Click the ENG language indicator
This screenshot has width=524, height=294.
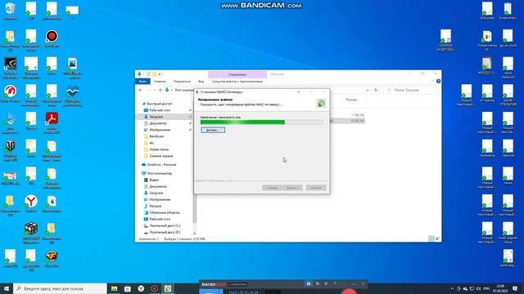coord(486,288)
